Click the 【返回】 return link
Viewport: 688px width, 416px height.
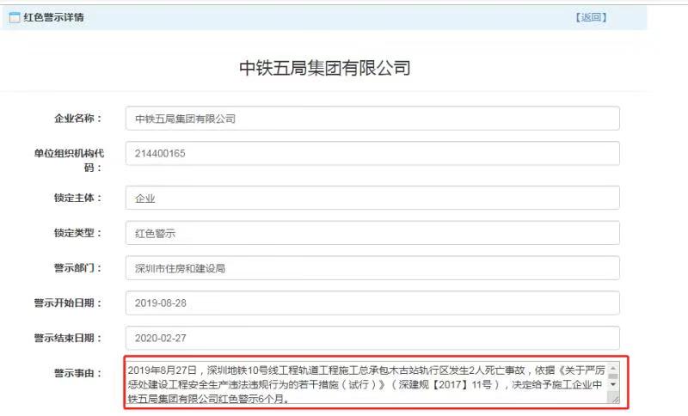[x=591, y=17]
